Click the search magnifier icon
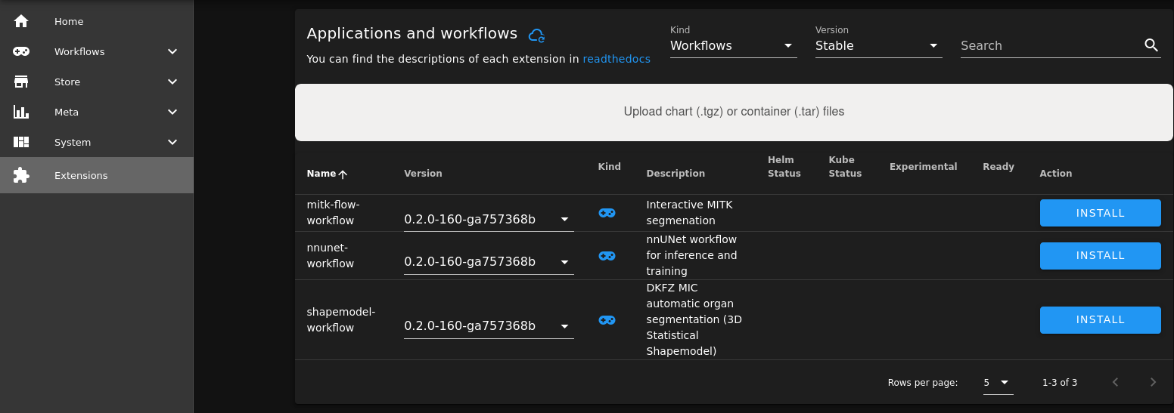Image resolution: width=1174 pixels, height=413 pixels. coord(1151,45)
